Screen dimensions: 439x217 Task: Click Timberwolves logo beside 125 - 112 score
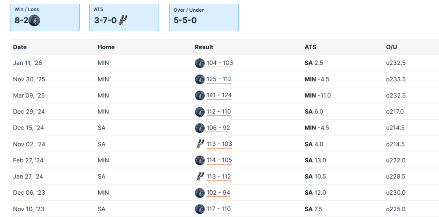coord(200,79)
